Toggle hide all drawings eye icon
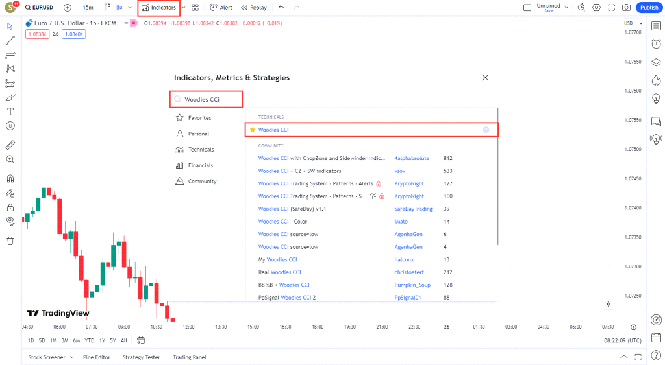Viewport: 665px width, 365px height. [10, 221]
